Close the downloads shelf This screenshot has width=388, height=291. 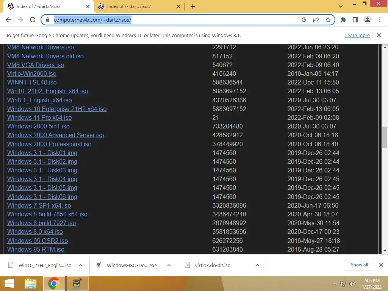coord(381,265)
